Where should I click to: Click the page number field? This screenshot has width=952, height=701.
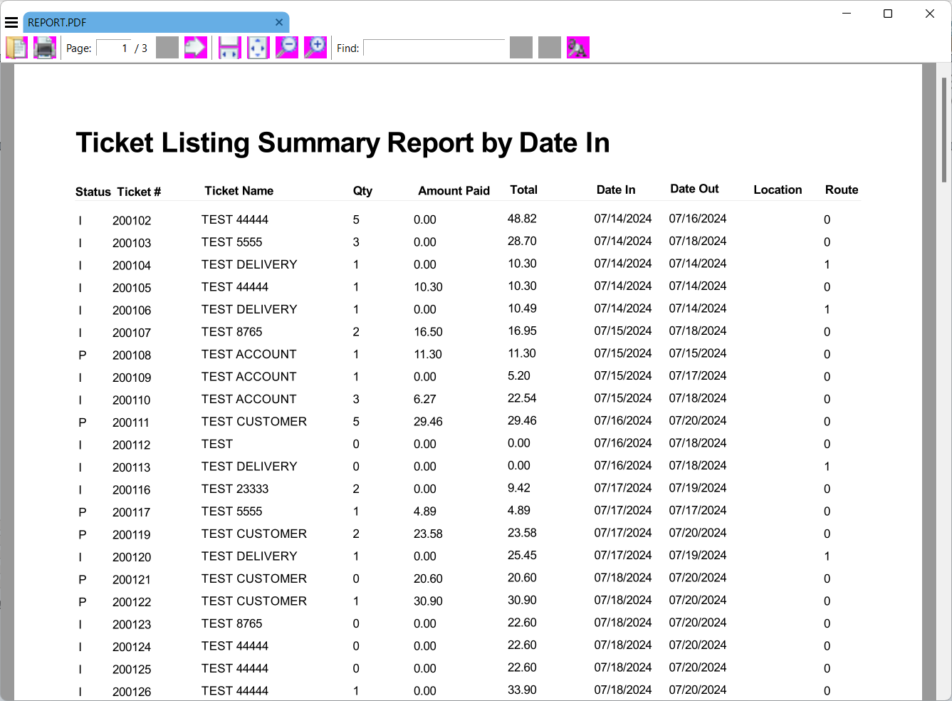pos(114,48)
